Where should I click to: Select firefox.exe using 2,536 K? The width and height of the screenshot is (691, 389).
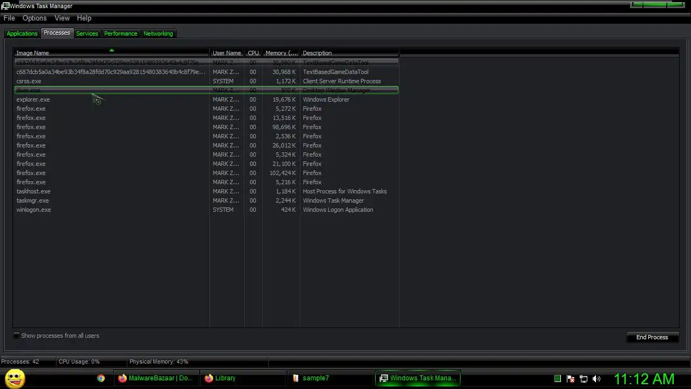tap(206, 136)
